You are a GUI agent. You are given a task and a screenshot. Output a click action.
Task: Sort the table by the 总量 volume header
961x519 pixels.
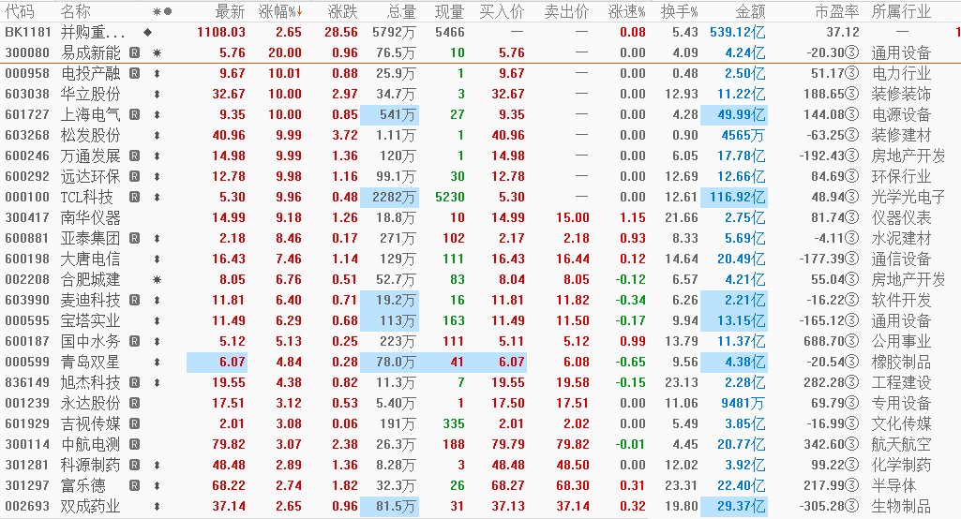tap(401, 11)
